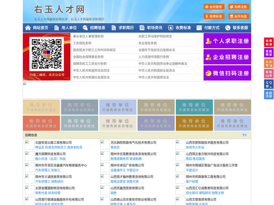
Task: Open 中华人民共和国劳动合同法 link
Action: 91,71
